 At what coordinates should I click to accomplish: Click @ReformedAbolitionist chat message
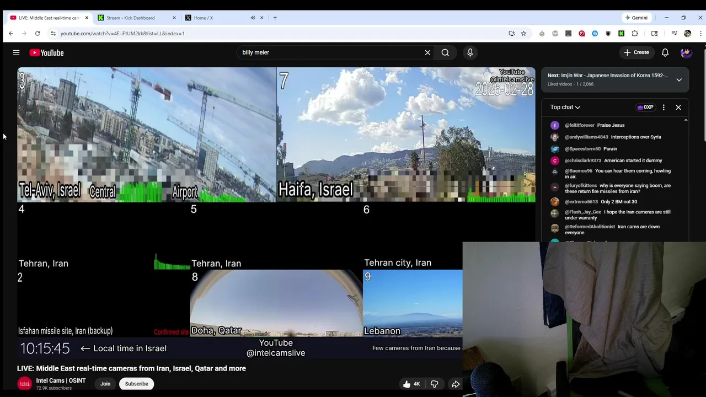coord(612,229)
